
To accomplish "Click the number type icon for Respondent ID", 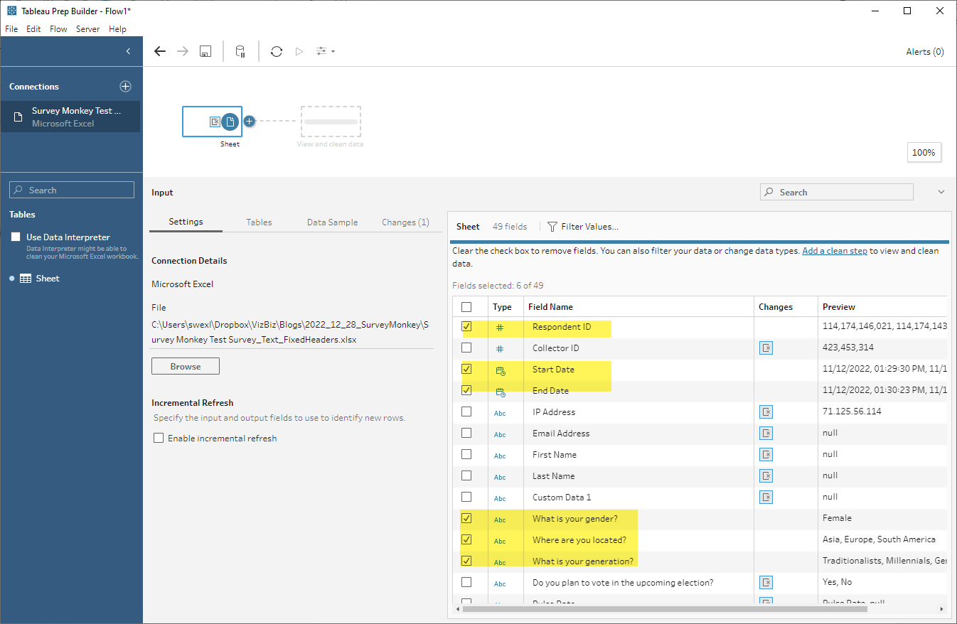I will coord(500,328).
